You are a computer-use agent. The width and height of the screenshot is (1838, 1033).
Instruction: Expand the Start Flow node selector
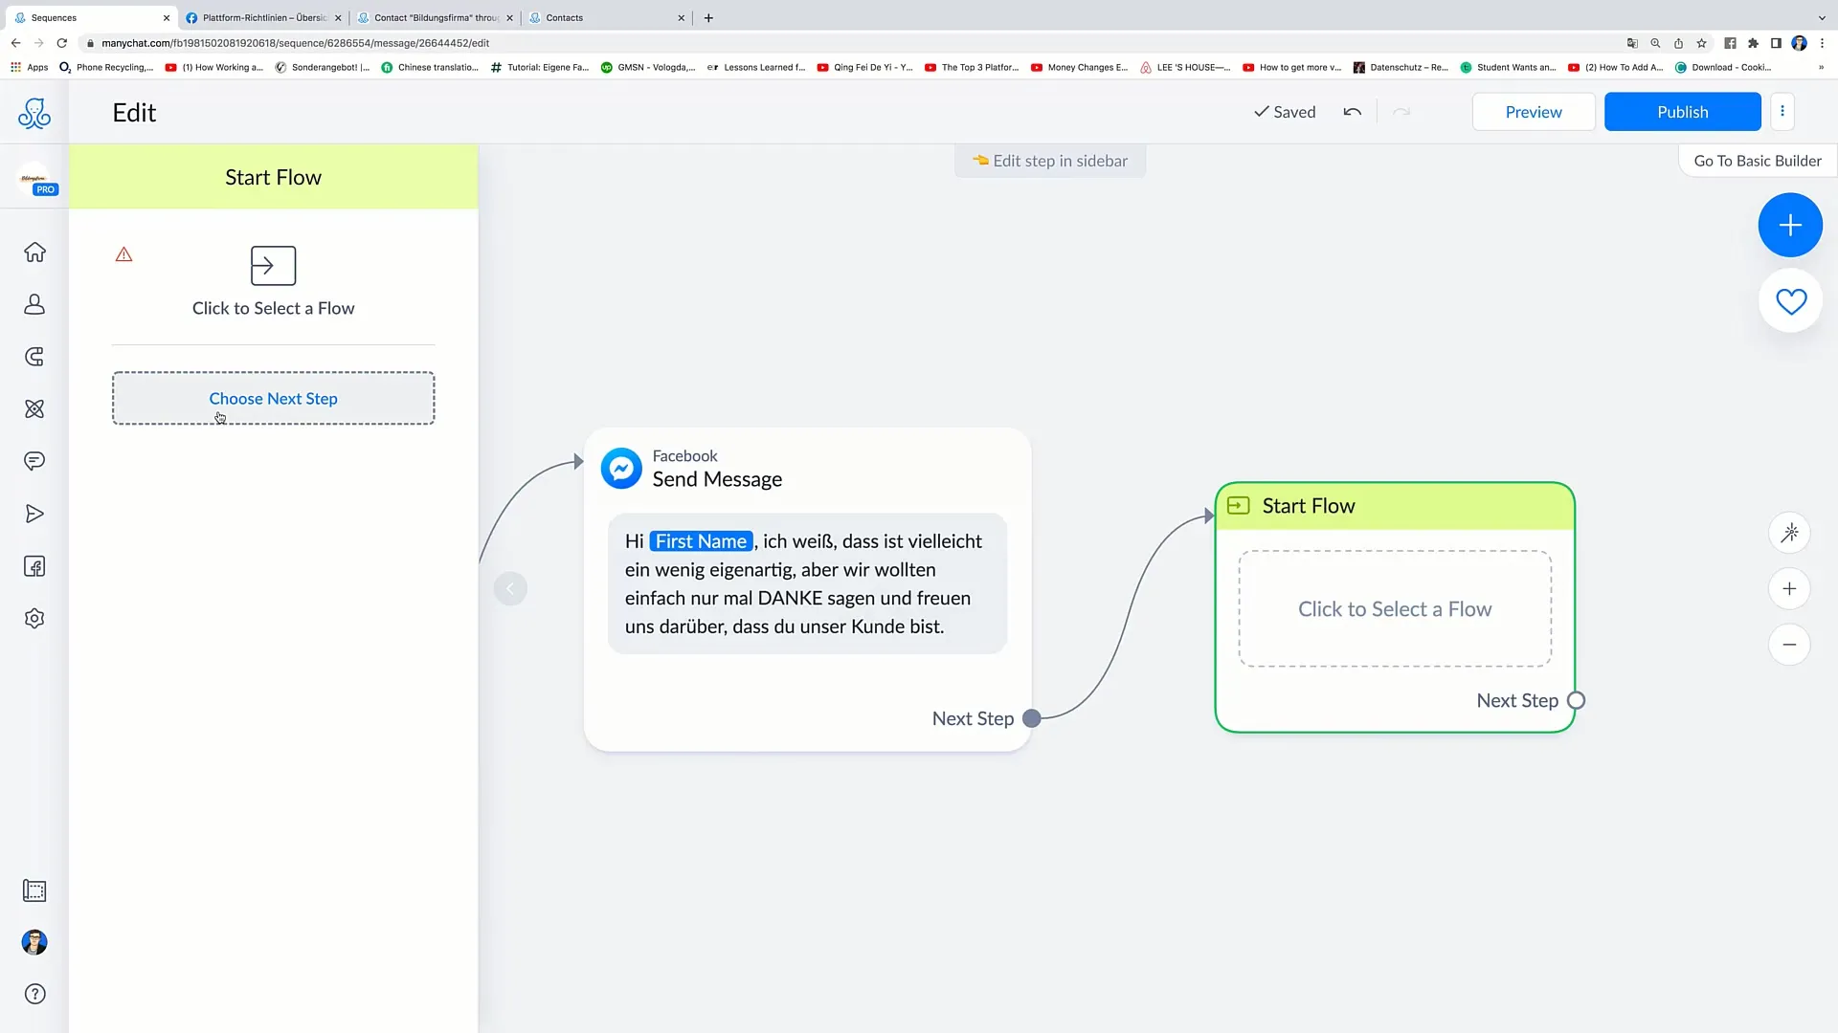point(1394,609)
